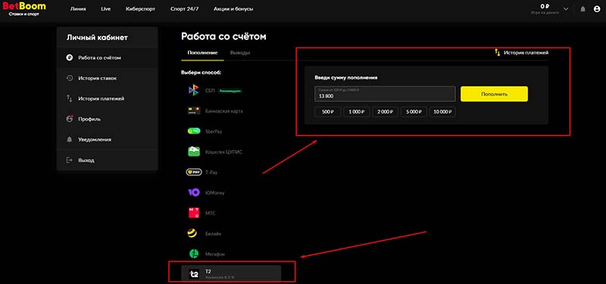The width and height of the screenshot is (606, 284).
Task: Select the 10 000 ₽ preset amount
Action: (442, 112)
